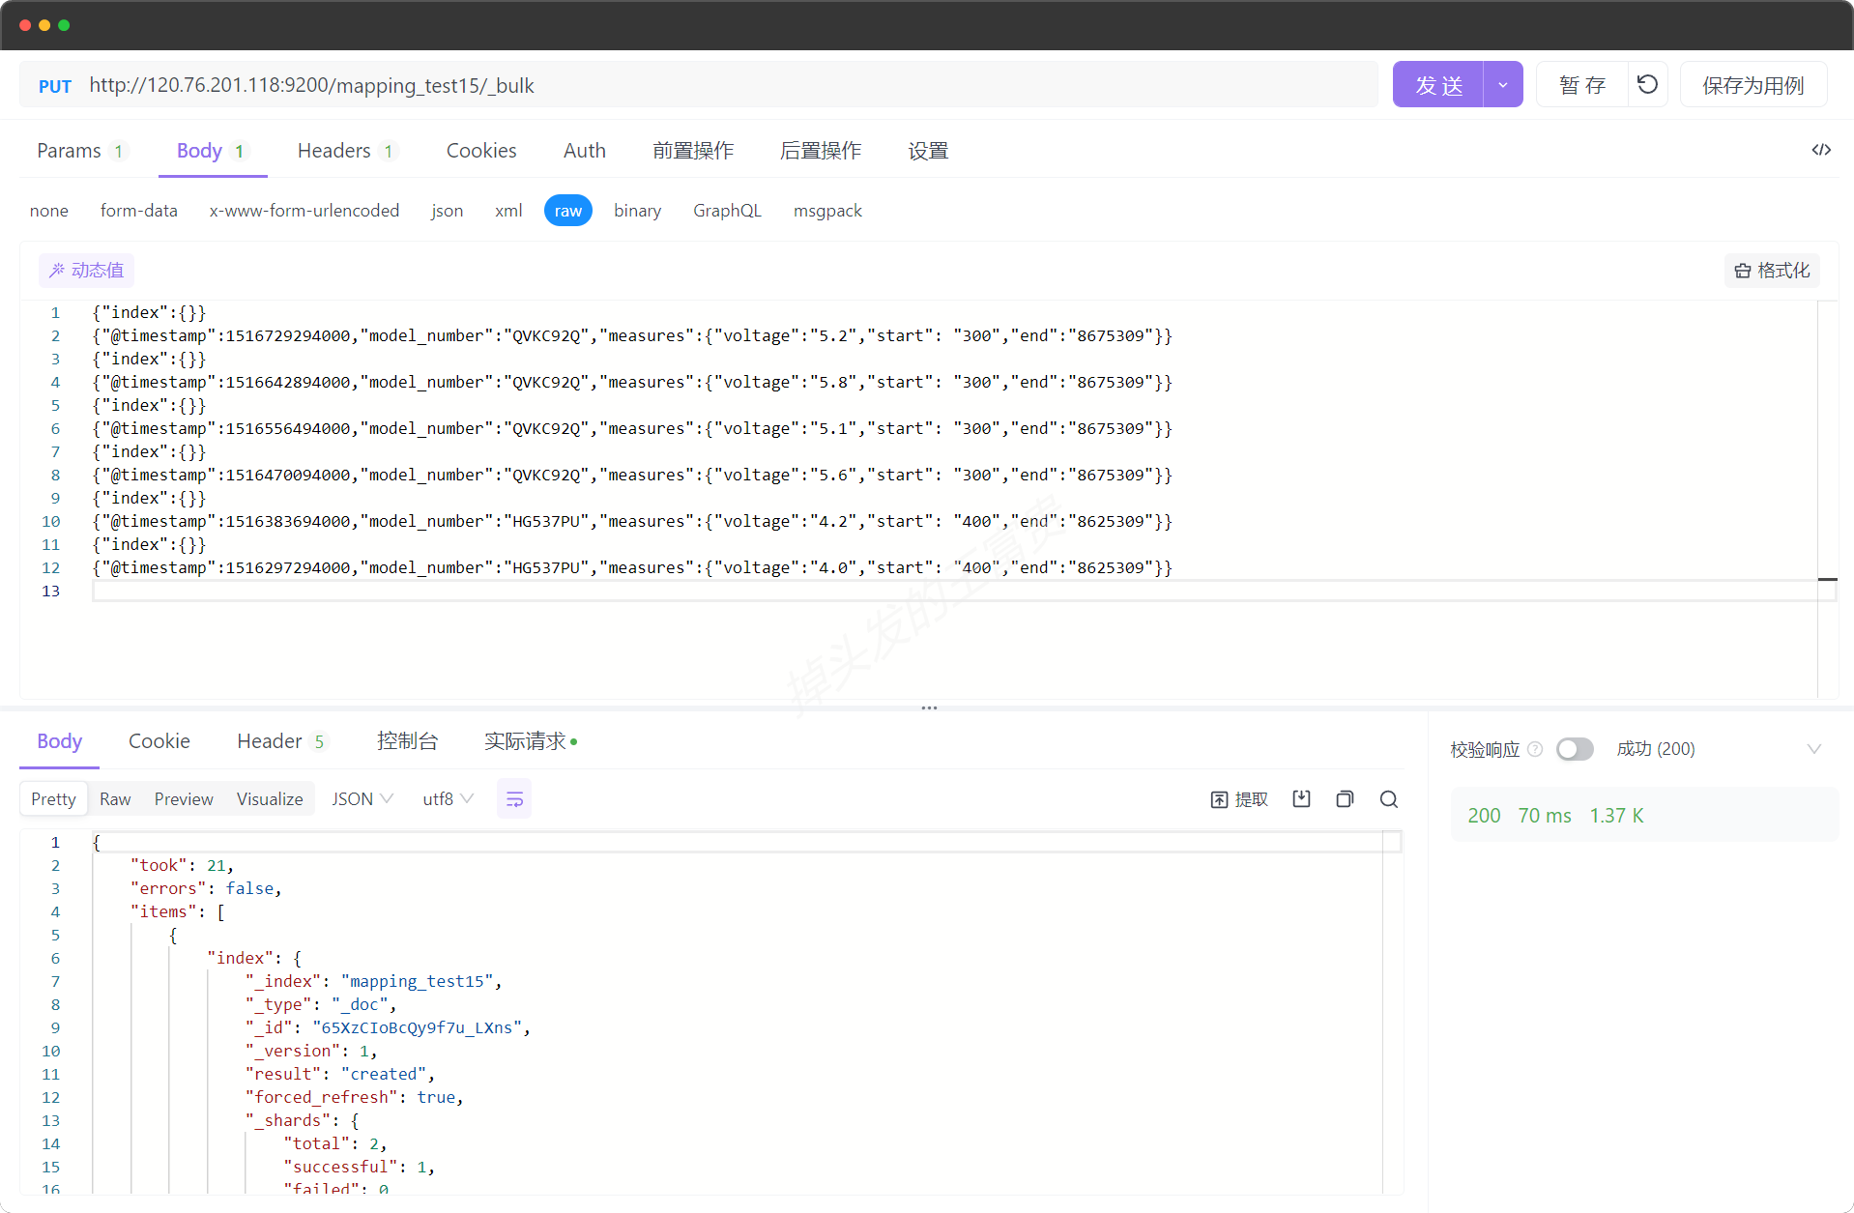Click the 1.37 K response size
Viewport: 1854px width, 1213px height.
pyautogui.click(x=1616, y=816)
